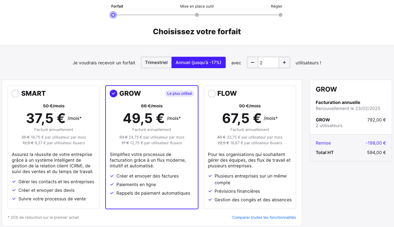
Task: Click checkmark beside Créer et envoyer des devis
Action: click(14, 190)
